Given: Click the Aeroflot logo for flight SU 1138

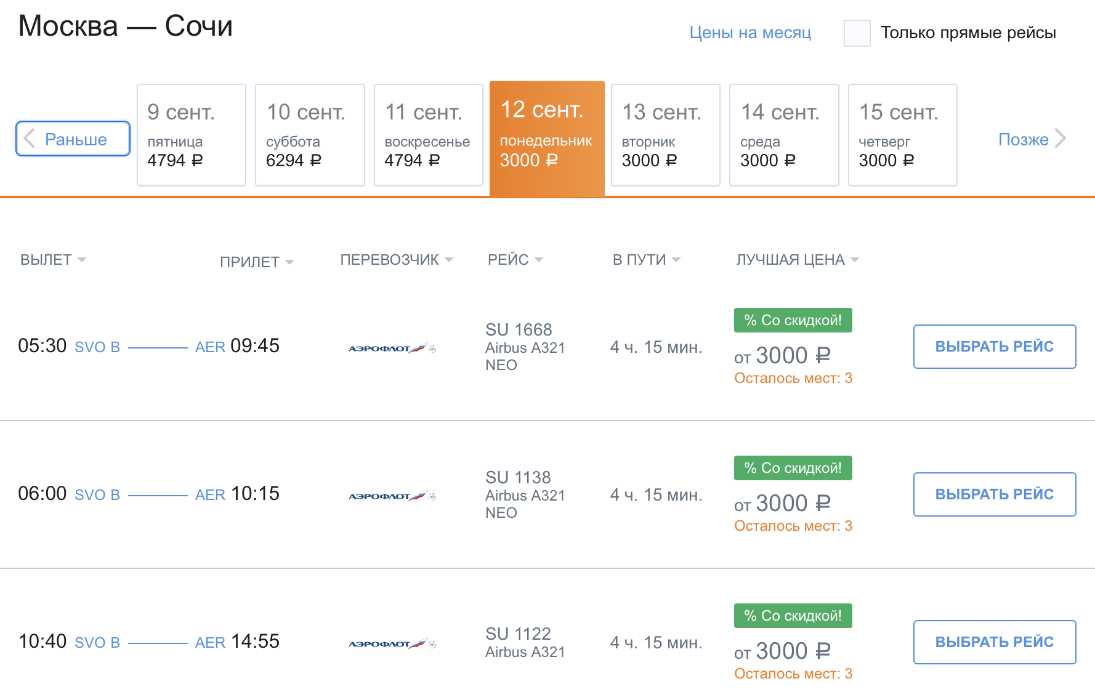Looking at the screenshot, I should tap(392, 496).
